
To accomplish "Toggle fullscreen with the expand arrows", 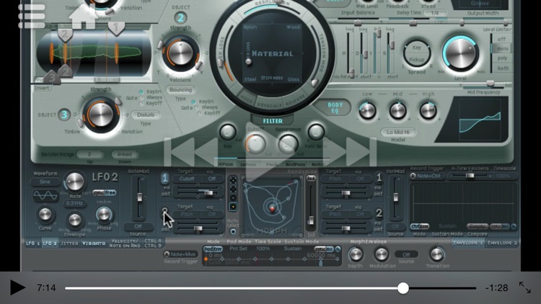I will pyautogui.click(x=525, y=287).
